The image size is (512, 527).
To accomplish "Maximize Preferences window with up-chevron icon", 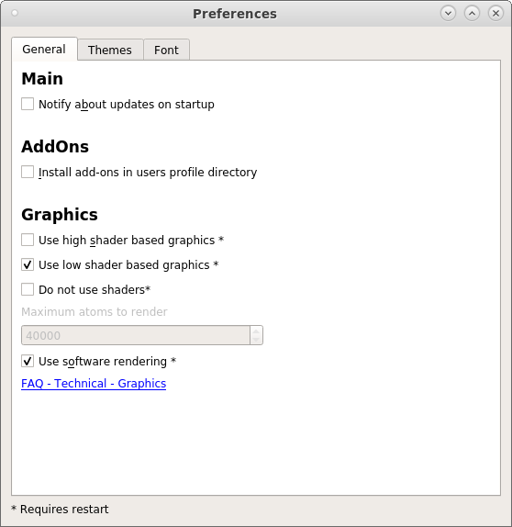I will 472,14.
